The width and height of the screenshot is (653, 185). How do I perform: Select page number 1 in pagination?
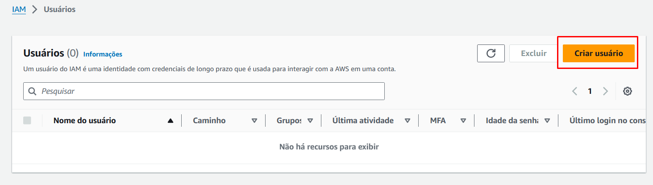tap(590, 91)
